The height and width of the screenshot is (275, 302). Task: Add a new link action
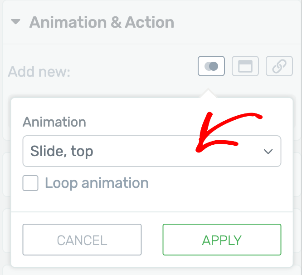click(279, 66)
